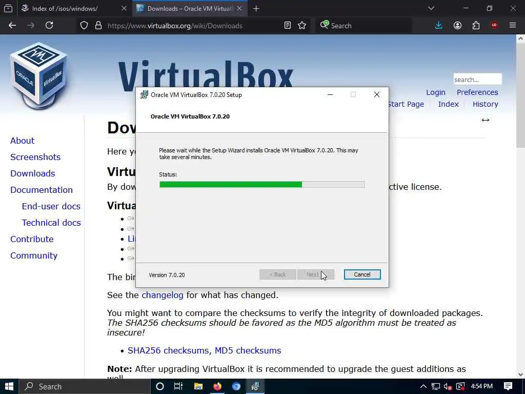Open the Firefox downloads panel icon
Screen dimensions: 525x394
(439, 25)
